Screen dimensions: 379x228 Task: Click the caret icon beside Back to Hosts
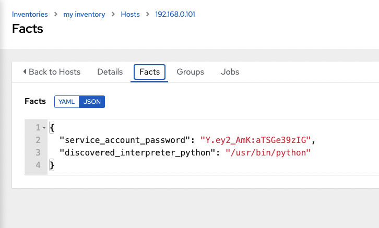[25, 71]
